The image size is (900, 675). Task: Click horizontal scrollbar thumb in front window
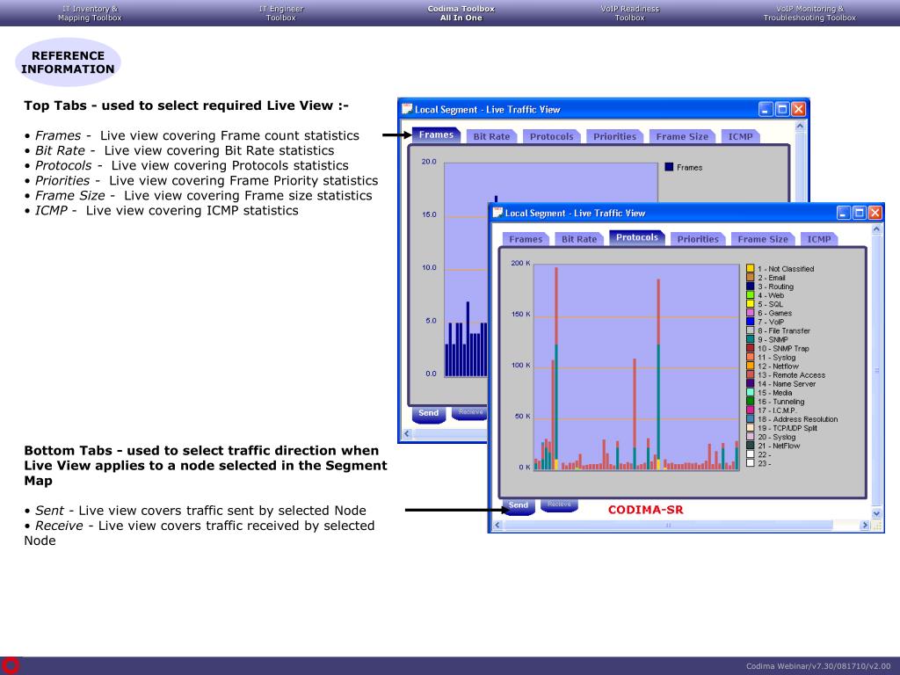point(668,526)
